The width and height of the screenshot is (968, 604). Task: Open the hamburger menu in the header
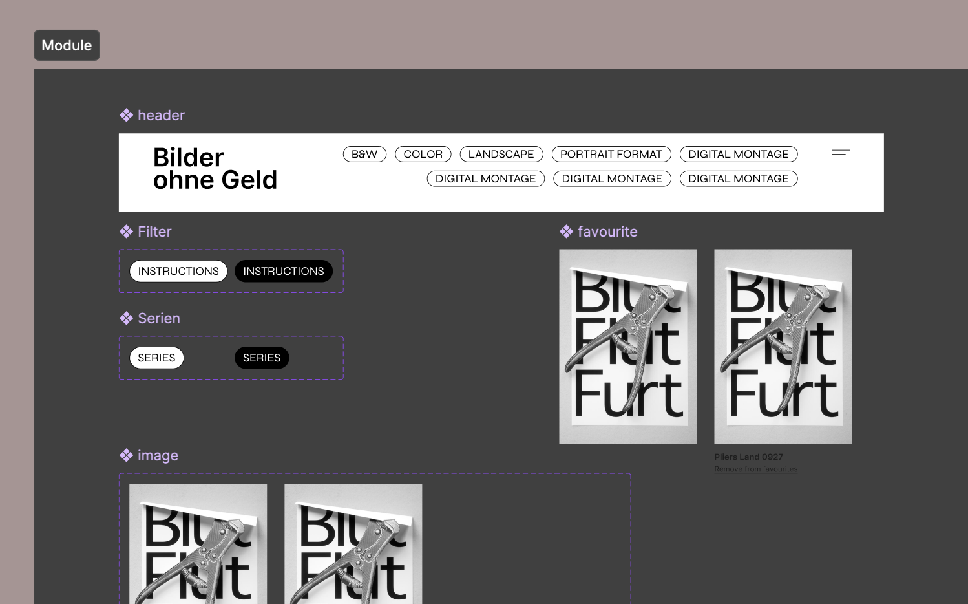tap(840, 150)
